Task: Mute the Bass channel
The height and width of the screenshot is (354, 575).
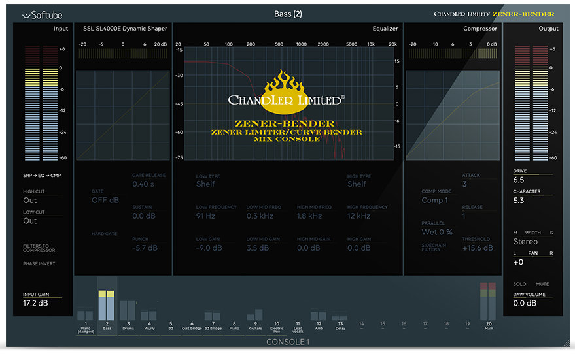Action: 542,284
